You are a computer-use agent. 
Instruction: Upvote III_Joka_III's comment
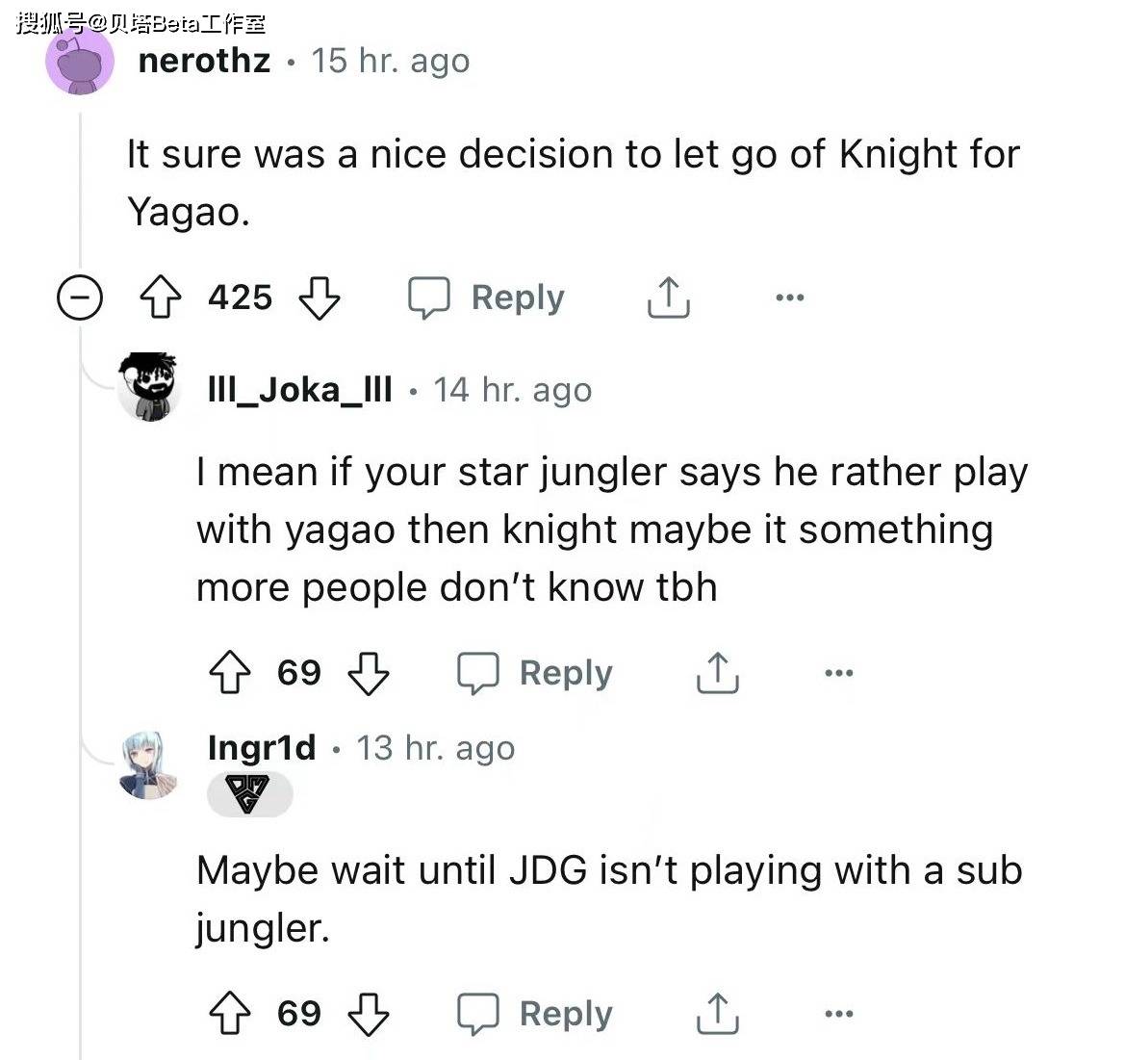[230, 673]
